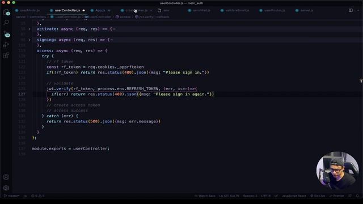This screenshot has width=363, height=204.
Task: Click the presenter webcam thumbnail
Action: click(337, 171)
